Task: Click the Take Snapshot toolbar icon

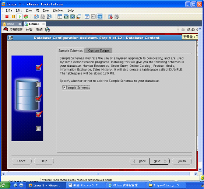Action: pos(36,17)
